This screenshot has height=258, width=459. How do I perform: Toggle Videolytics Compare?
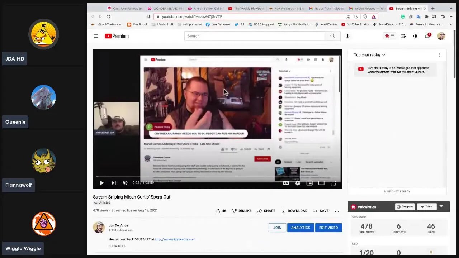pyautogui.click(x=405, y=207)
